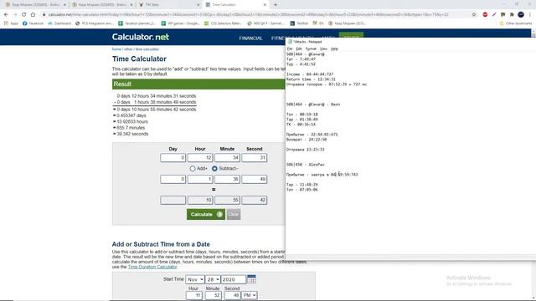Open the WF games Google bookmark
Image resolution: width=536 pixels, height=301 pixels.
click(181, 23)
